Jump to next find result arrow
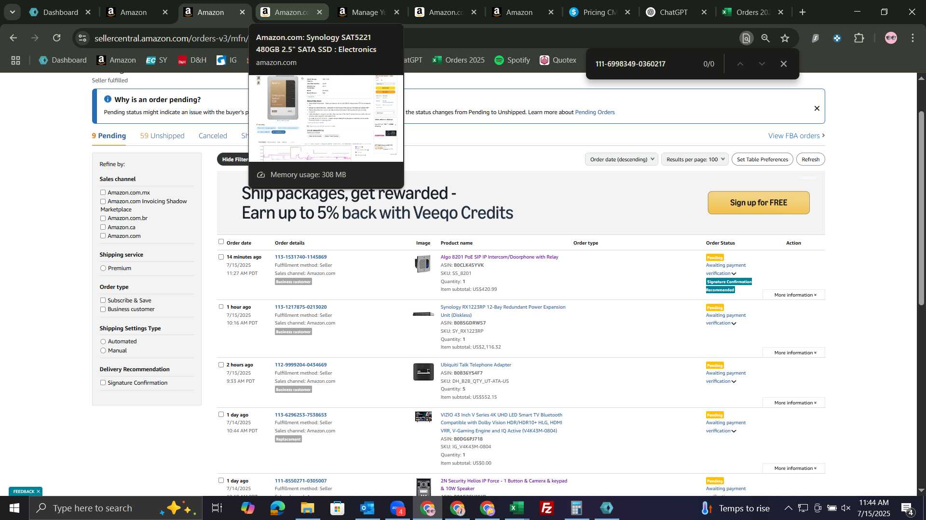This screenshot has width=926, height=520. [x=762, y=64]
